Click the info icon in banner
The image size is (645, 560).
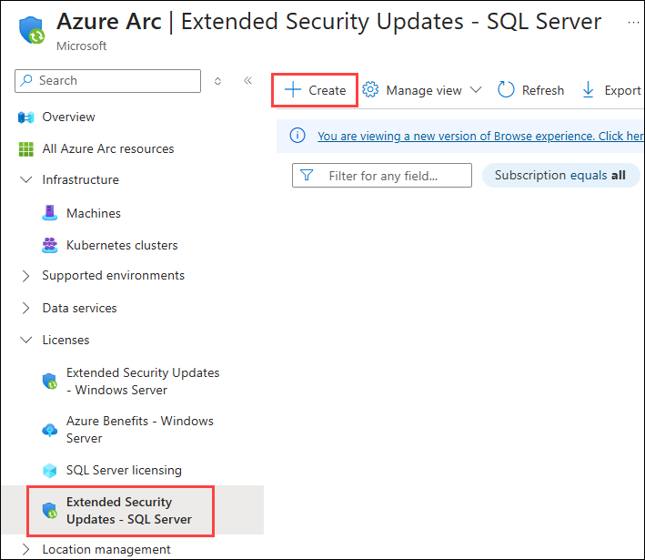click(x=297, y=135)
